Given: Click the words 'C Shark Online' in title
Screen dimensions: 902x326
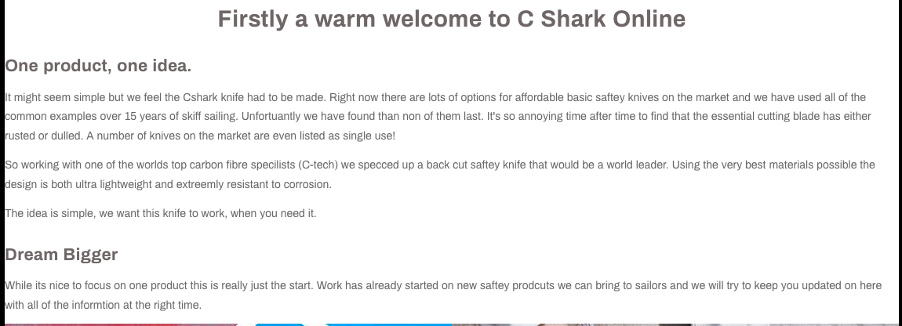Looking at the screenshot, I should [602, 19].
